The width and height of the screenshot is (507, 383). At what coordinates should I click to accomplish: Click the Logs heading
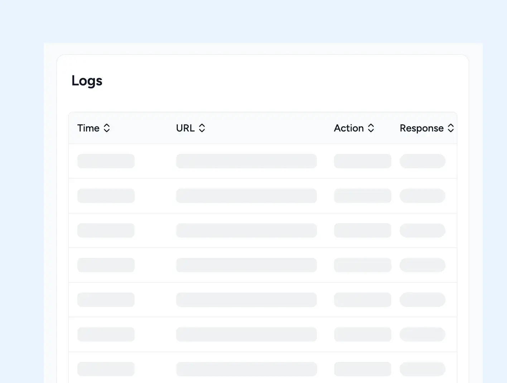tap(87, 81)
